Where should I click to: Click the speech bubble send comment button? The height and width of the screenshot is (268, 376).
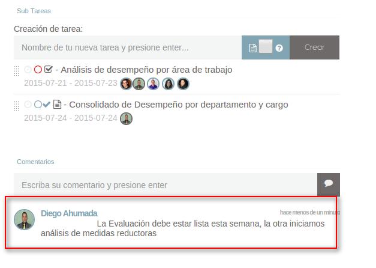pyautogui.click(x=329, y=184)
